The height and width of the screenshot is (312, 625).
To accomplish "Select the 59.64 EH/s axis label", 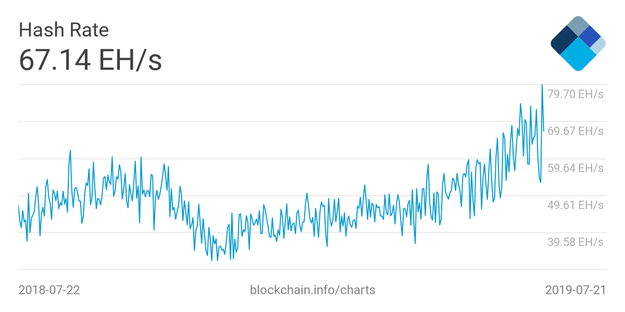I will click(575, 168).
